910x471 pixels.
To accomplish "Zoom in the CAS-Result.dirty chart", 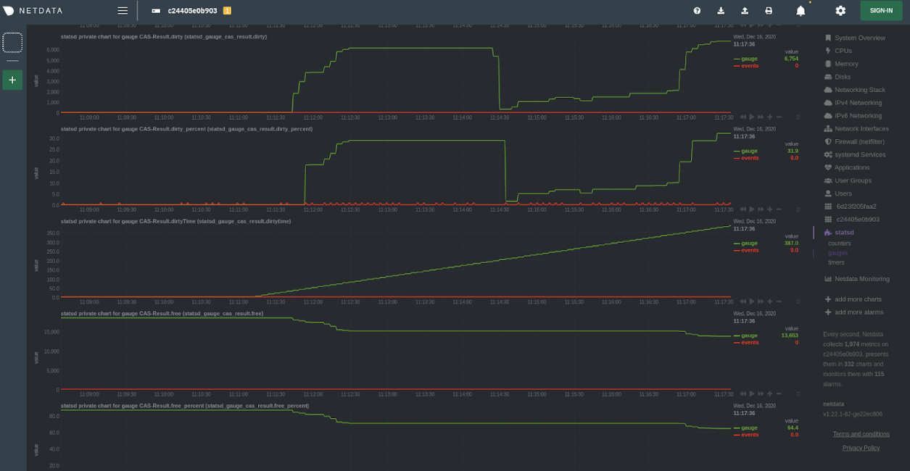I will click(770, 117).
